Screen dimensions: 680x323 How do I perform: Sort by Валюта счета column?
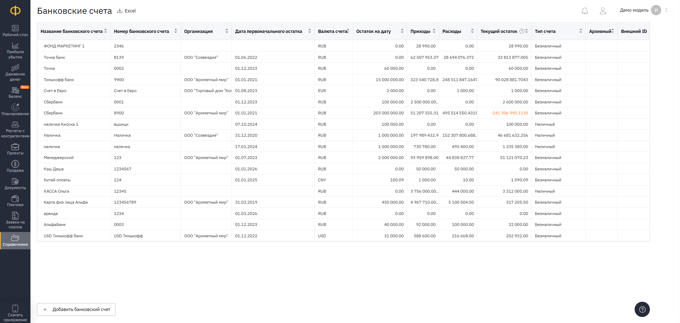click(348, 31)
